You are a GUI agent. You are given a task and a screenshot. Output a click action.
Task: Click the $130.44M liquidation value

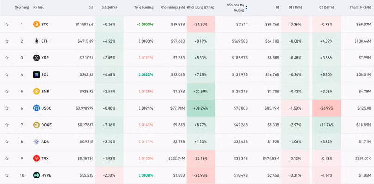(x=363, y=41)
